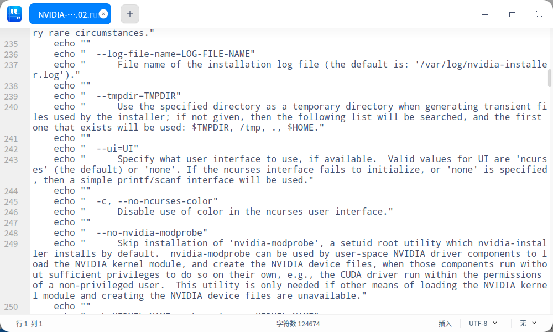This screenshot has width=553, height=332.
Task: Close the text editor window
Action: click(x=539, y=14)
